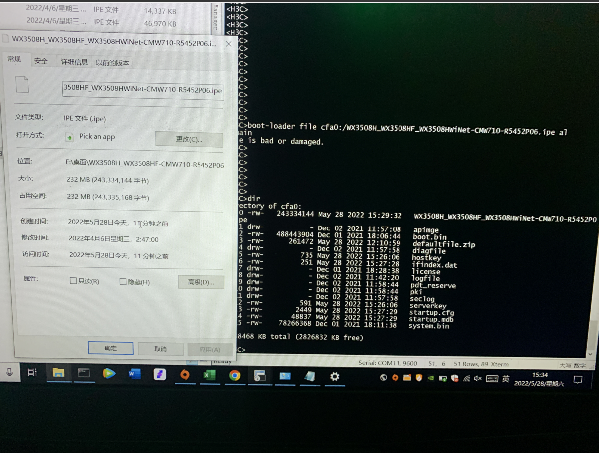
Task: Click the Wi-Fi network tray icon
Action: [466, 378]
